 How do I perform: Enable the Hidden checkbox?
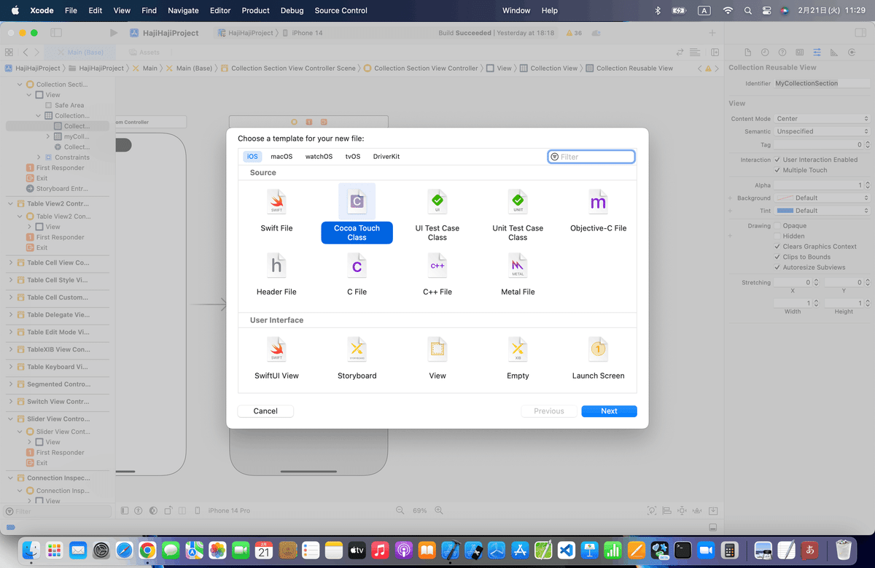tap(777, 236)
